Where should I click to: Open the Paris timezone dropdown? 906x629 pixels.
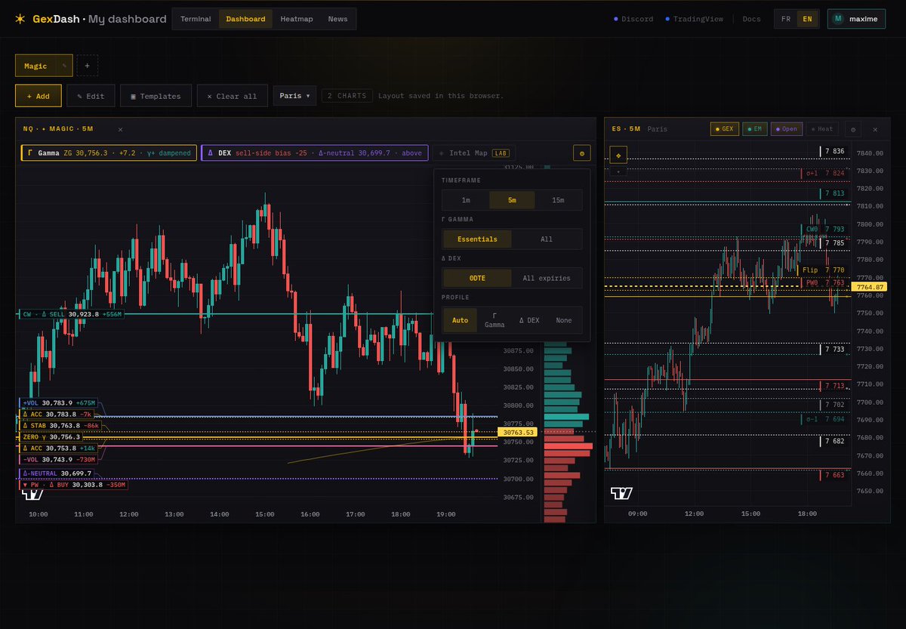(294, 96)
